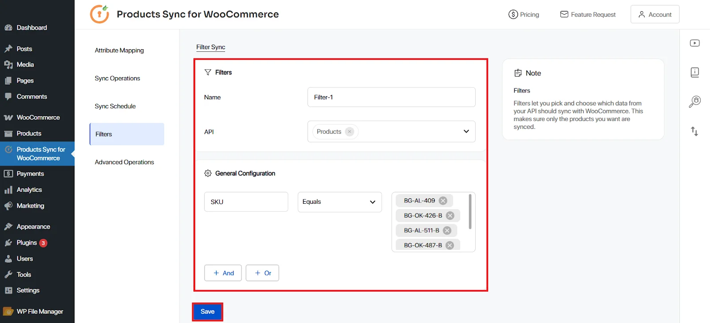The width and height of the screenshot is (710, 323).
Task: Open the Account button
Action: 655,14
